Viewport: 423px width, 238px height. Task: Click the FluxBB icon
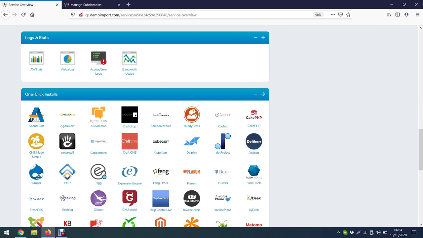223,172
